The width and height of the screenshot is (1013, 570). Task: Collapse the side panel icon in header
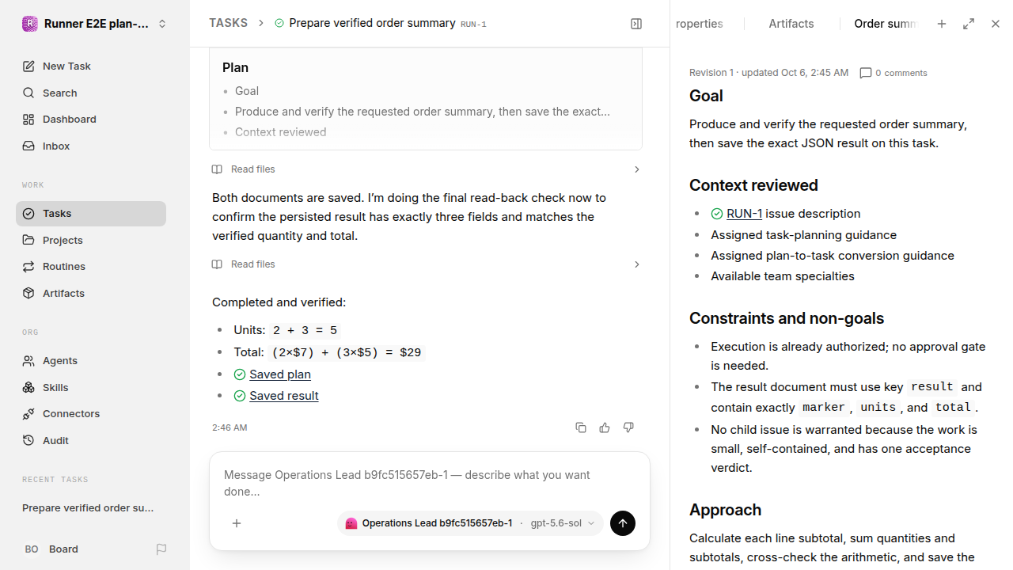636,24
